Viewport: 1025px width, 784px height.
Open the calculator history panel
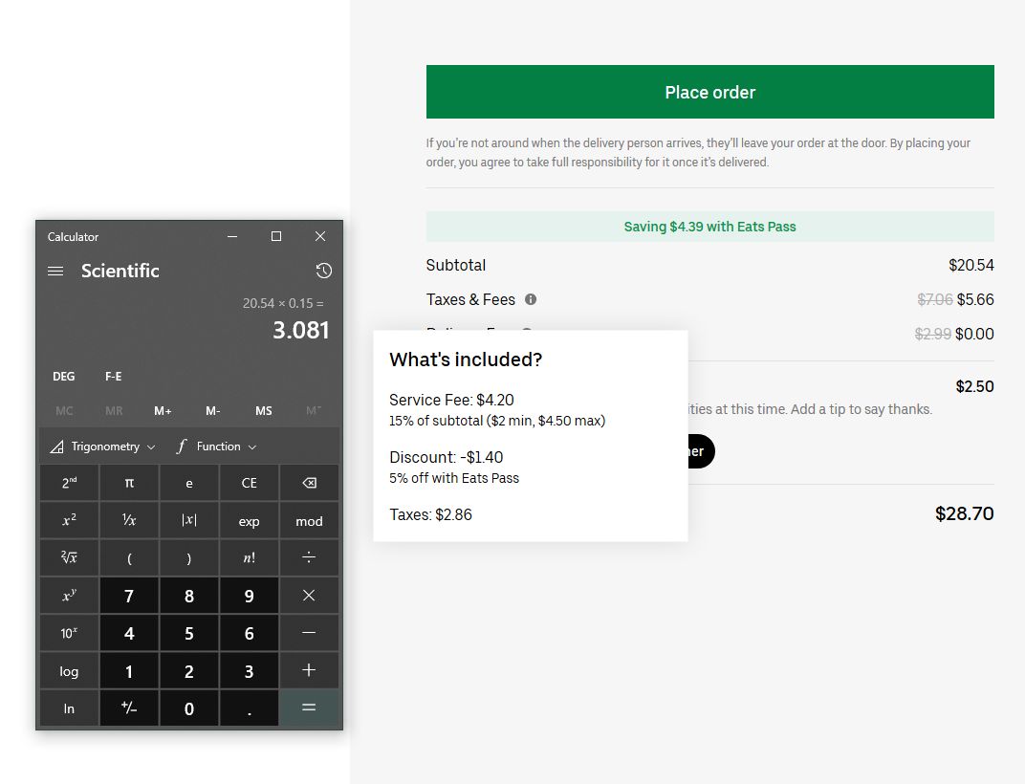coord(324,272)
